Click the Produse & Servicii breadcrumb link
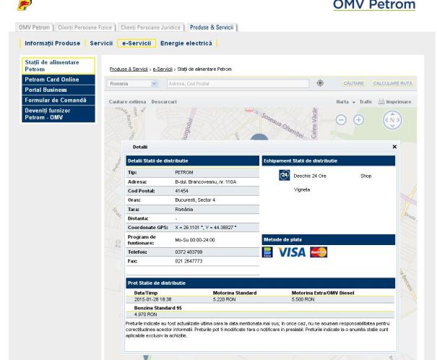 tap(129, 69)
